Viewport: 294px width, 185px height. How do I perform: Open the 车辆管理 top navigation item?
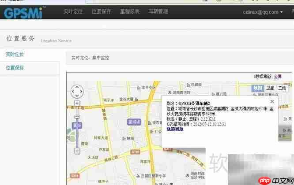(158, 11)
